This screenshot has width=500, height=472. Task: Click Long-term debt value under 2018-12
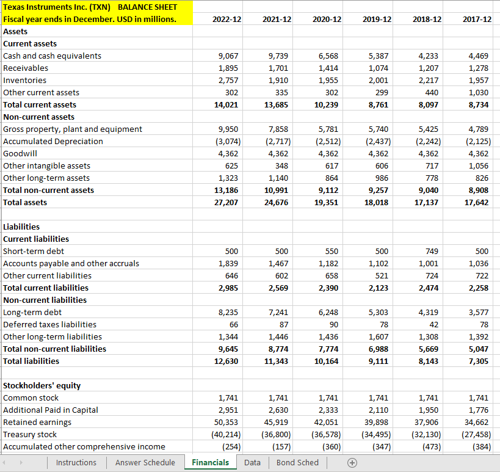pyautogui.click(x=426, y=312)
